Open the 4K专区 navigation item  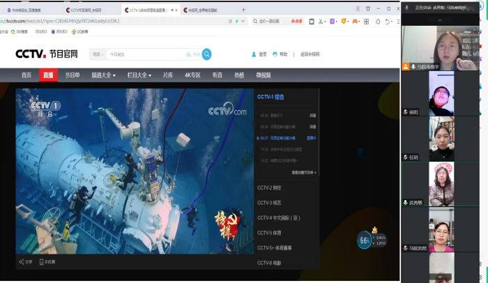(x=192, y=75)
